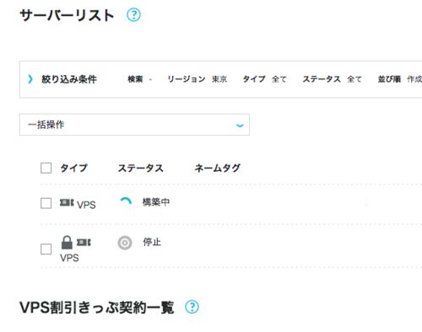Click the 停止 stopped status icon
422x332 pixels.
125,243
